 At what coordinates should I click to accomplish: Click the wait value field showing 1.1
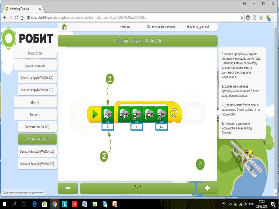click(162, 127)
